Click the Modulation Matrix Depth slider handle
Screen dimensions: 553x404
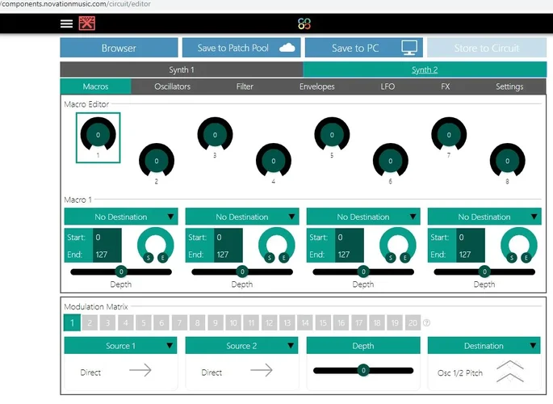point(363,370)
